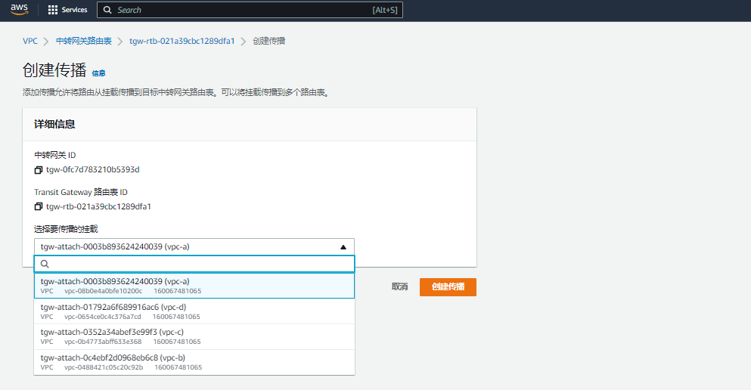The width and height of the screenshot is (751, 390).
Task: Click vpc-0488421c05c20c92b text in vpc-b row
Action: [104, 367]
